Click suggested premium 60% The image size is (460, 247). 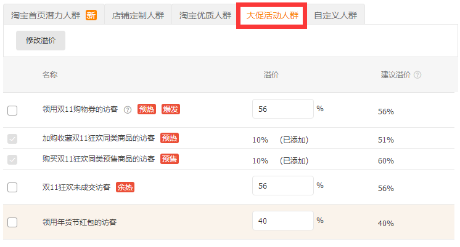pyautogui.click(x=386, y=161)
